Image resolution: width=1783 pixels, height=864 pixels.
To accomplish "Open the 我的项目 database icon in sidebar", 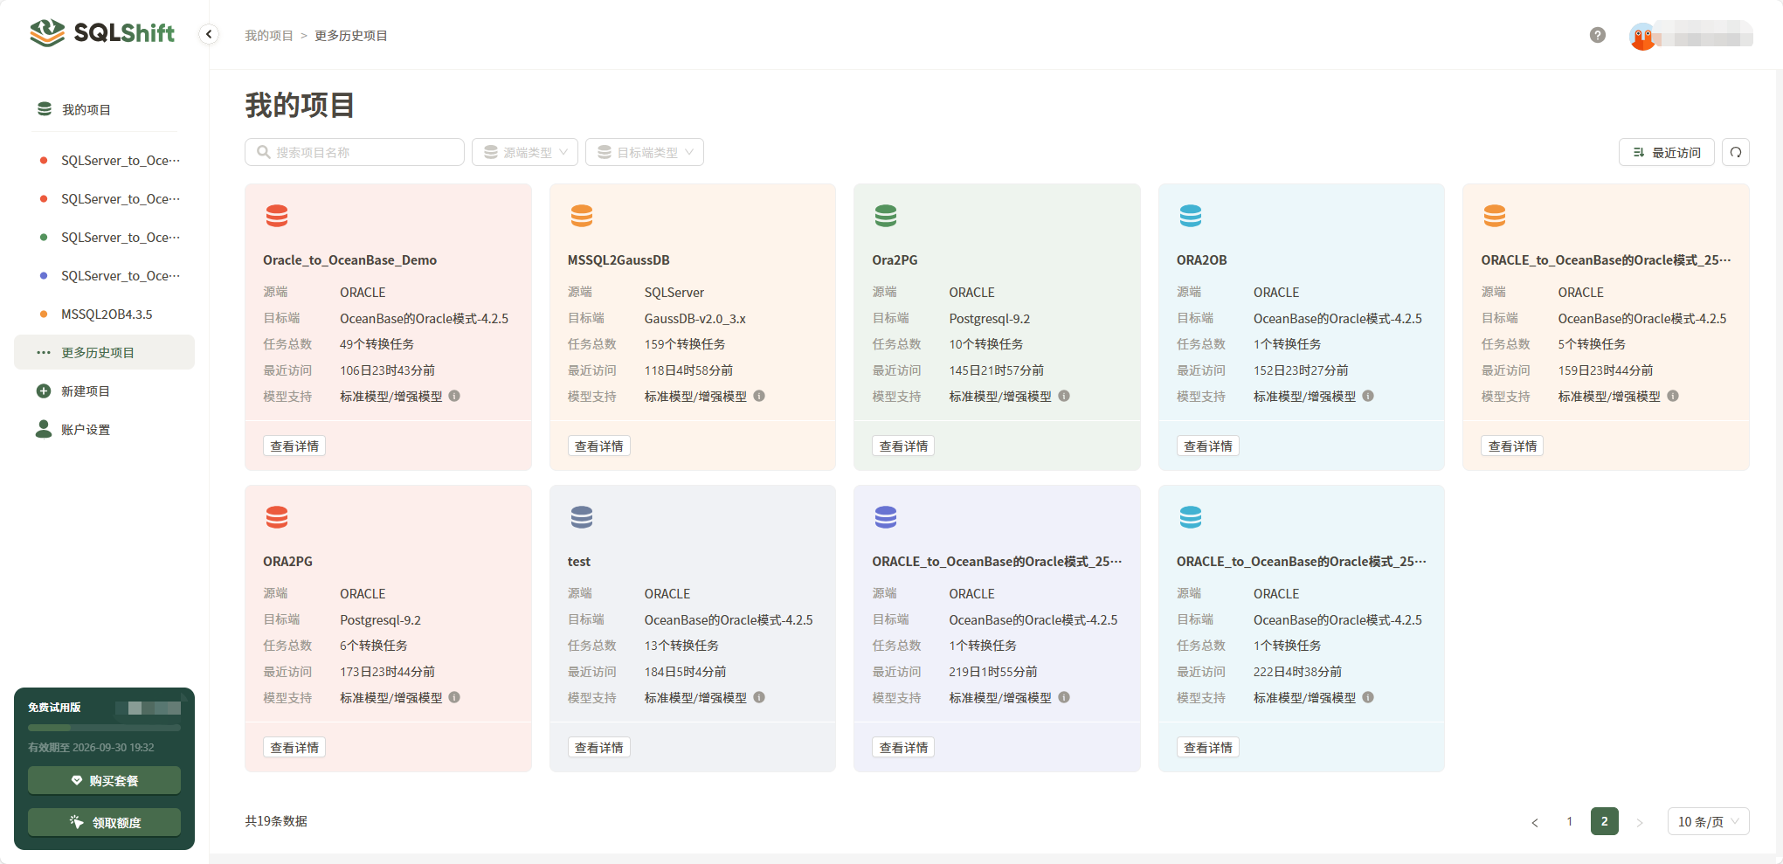I will [44, 108].
